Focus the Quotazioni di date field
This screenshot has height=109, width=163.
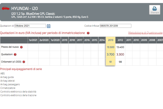point(30,26)
